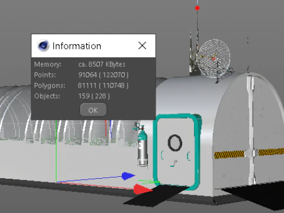Click the 'Polygons:' label
284x213 pixels.
(x=50, y=85)
